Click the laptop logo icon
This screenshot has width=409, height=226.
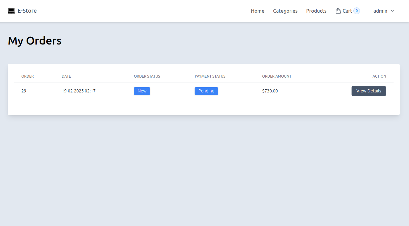[11, 11]
